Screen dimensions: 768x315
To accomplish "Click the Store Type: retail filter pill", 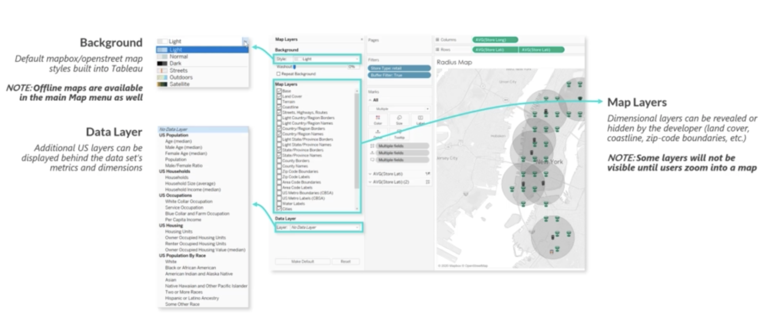I will 400,68.
